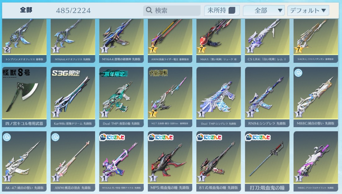Screen dimensions: 342x194
Task: Open the デフォルト sort dropdown
Action: point(308,11)
